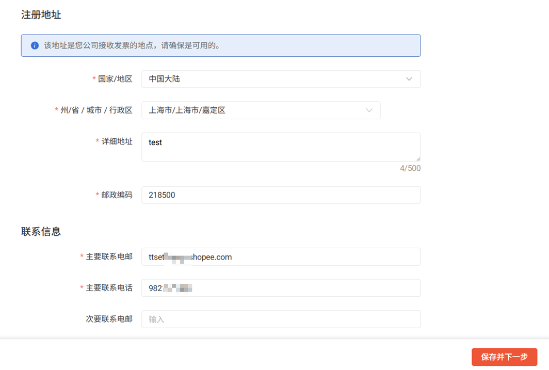
Task: Click the 详细地址 field label
Action: [x=117, y=141]
